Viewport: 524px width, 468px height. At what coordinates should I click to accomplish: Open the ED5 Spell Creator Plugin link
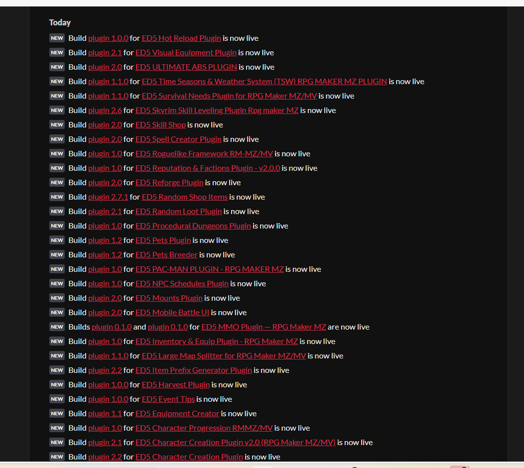click(x=178, y=139)
